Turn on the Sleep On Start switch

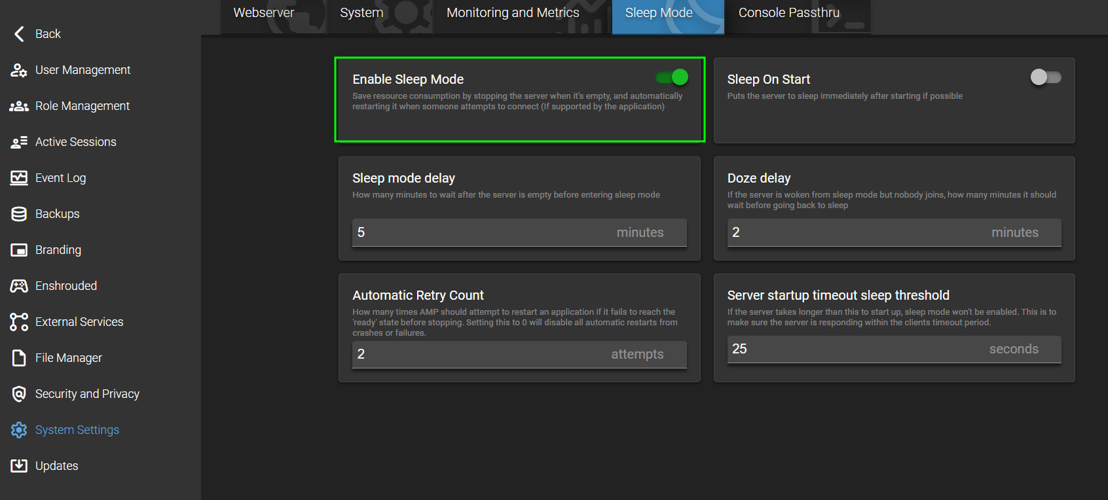[x=1045, y=77]
